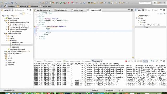
Task: Click the New file toolbar icon
Action: [2, 3]
